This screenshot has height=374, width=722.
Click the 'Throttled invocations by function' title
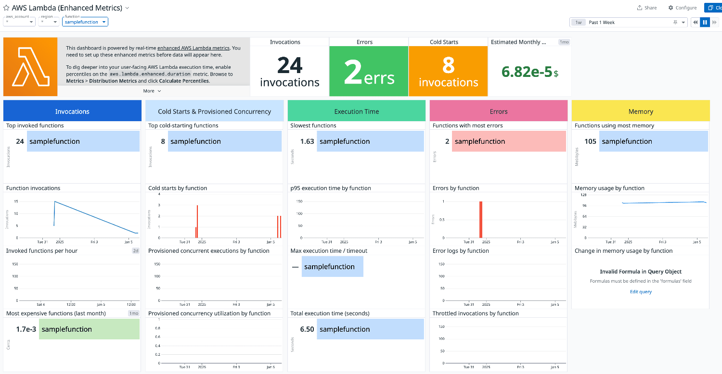pos(476,313)
